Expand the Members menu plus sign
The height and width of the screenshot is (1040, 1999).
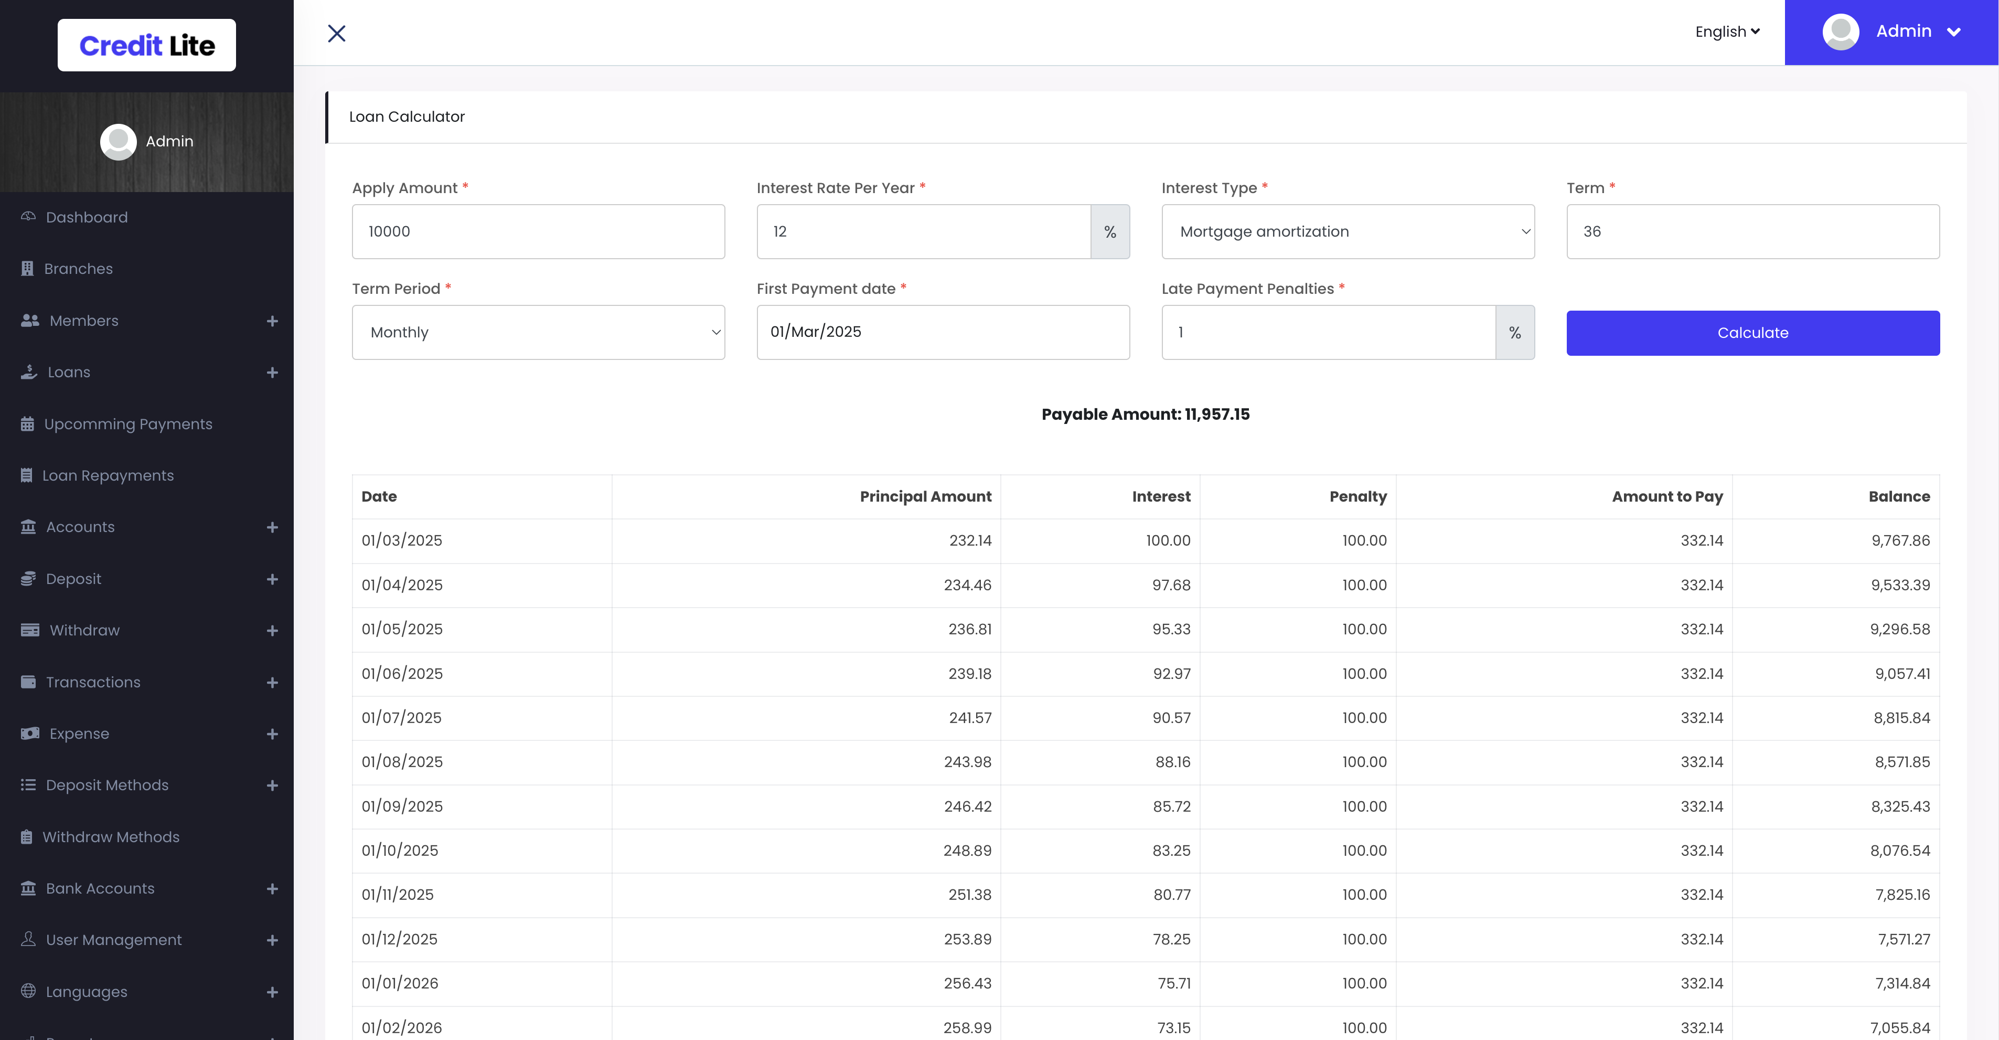point(272,321)
